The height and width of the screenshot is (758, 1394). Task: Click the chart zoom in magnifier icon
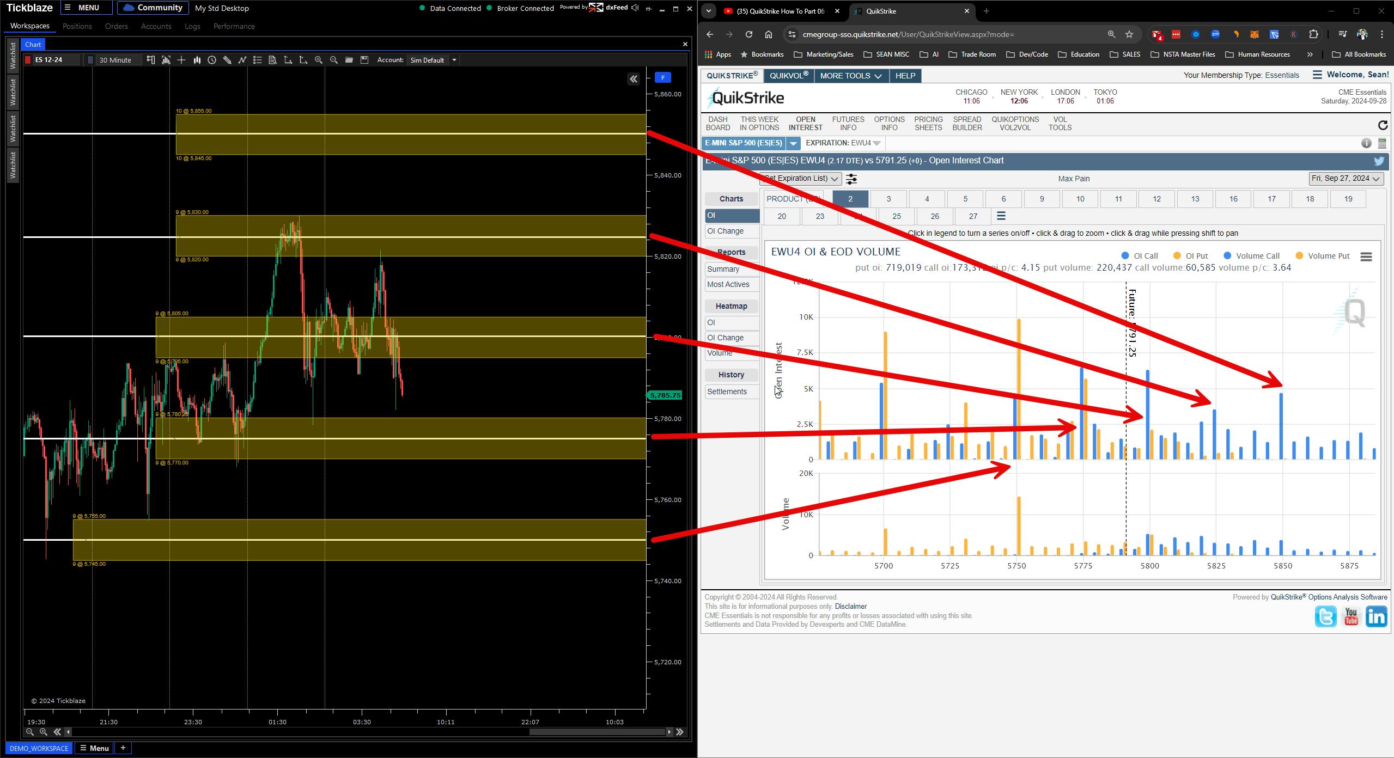pyautogui.click(x=319, y=60)
